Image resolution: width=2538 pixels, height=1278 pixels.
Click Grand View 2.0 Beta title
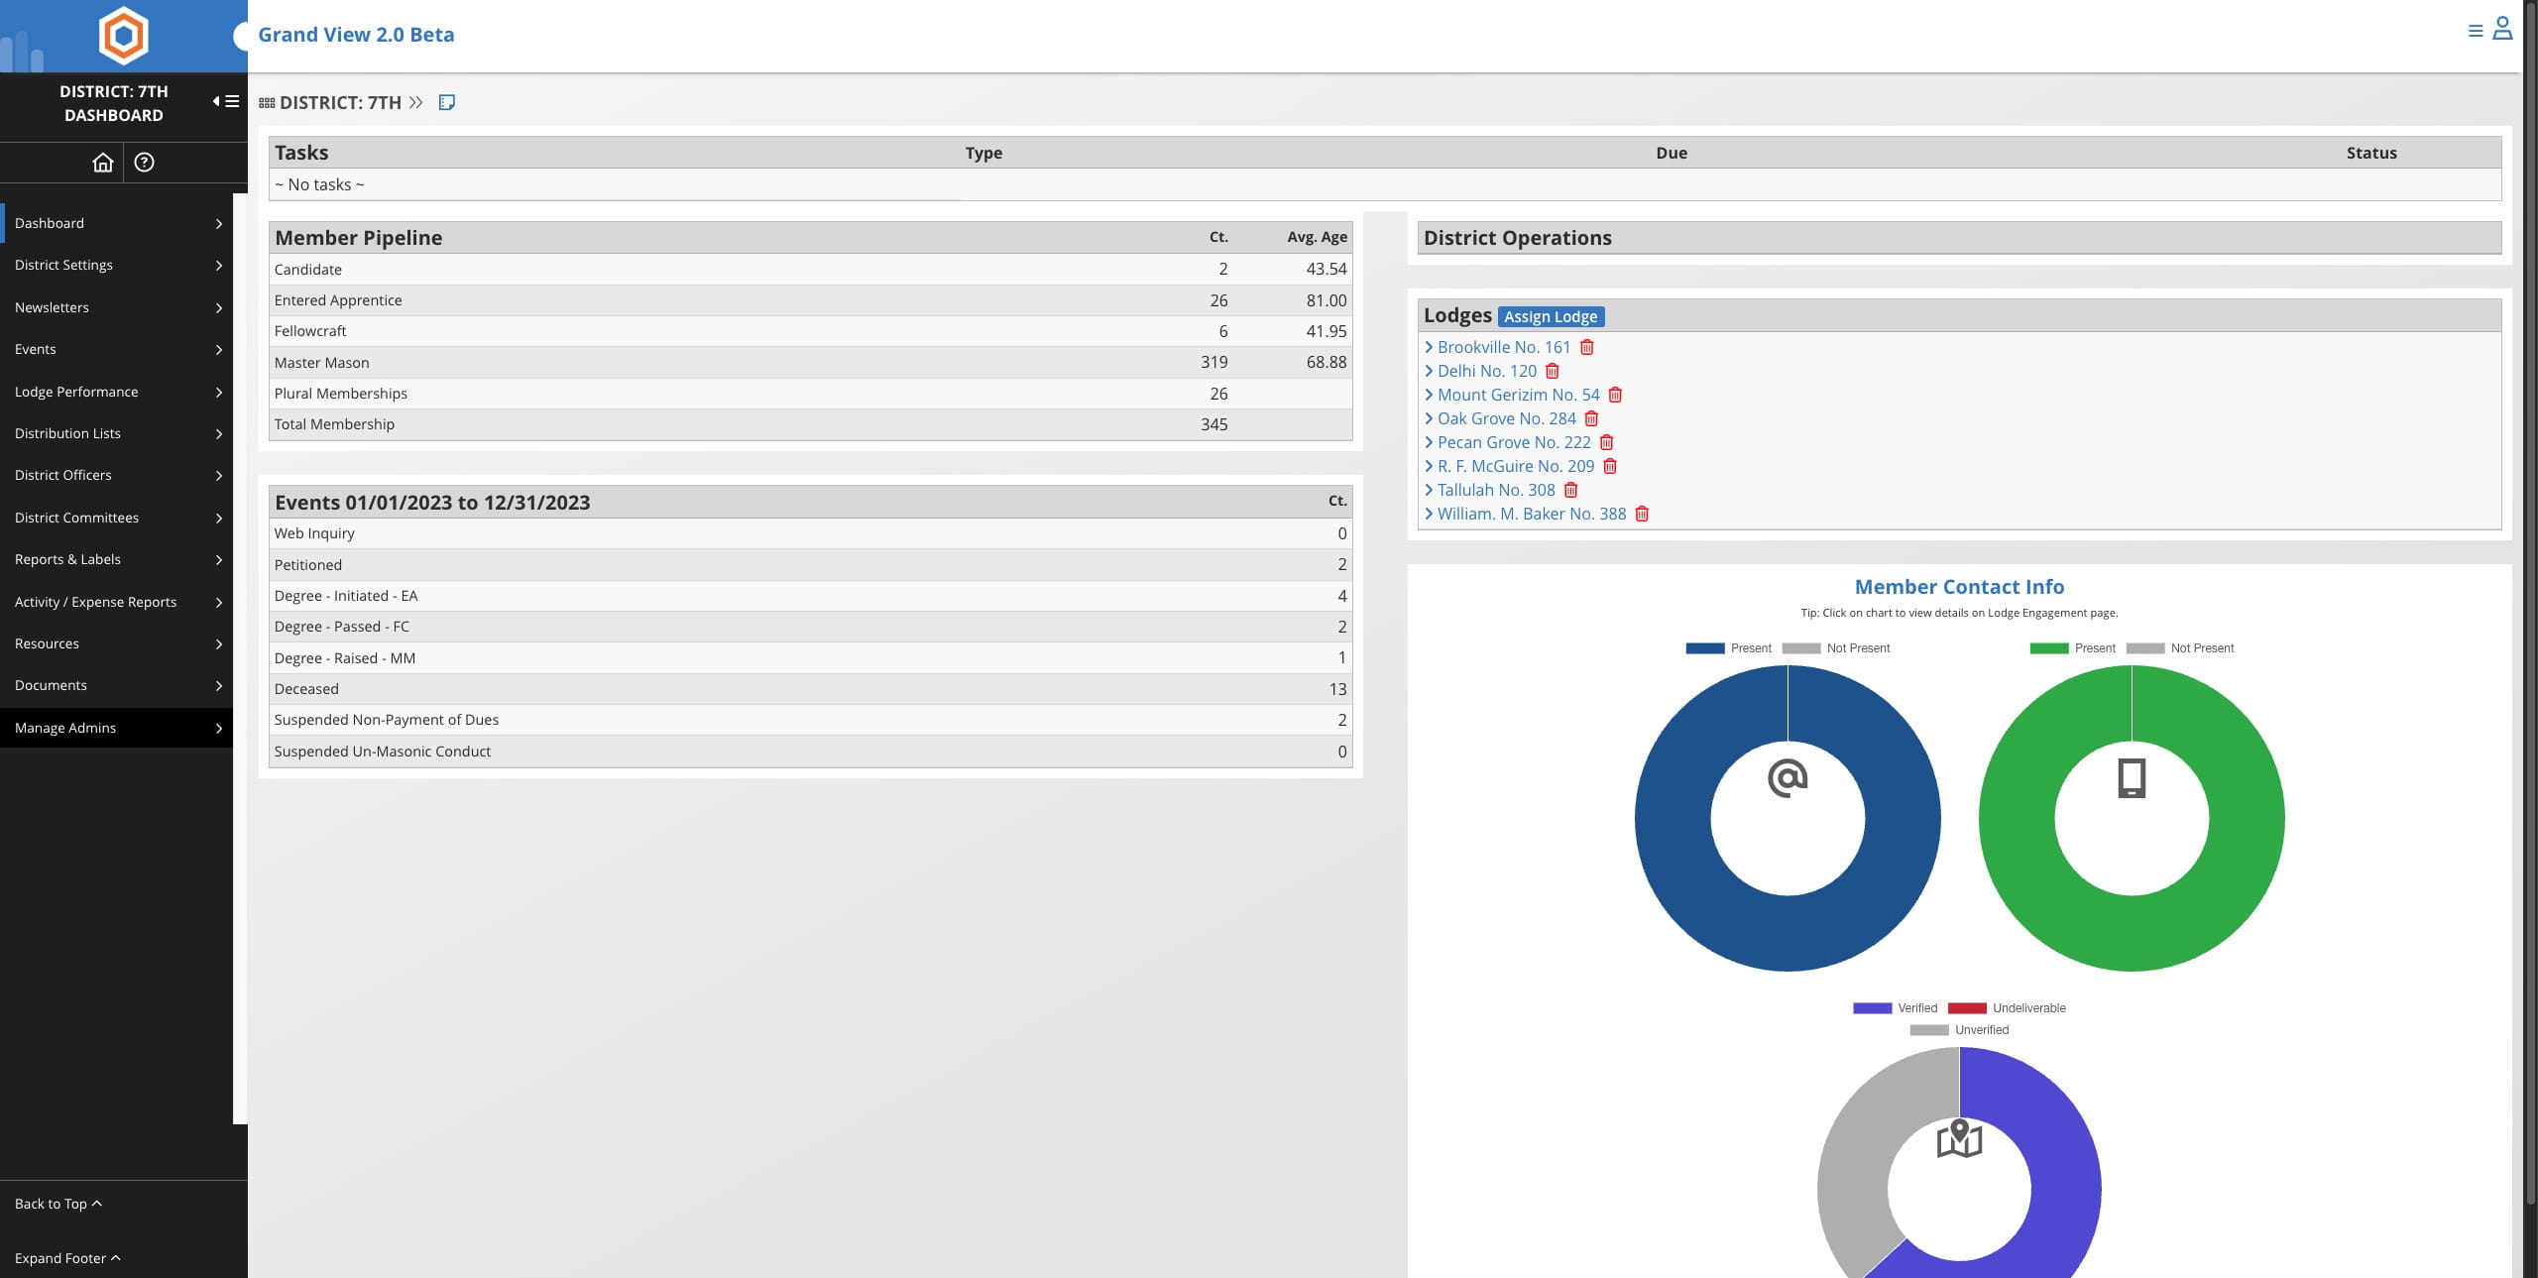356,35
